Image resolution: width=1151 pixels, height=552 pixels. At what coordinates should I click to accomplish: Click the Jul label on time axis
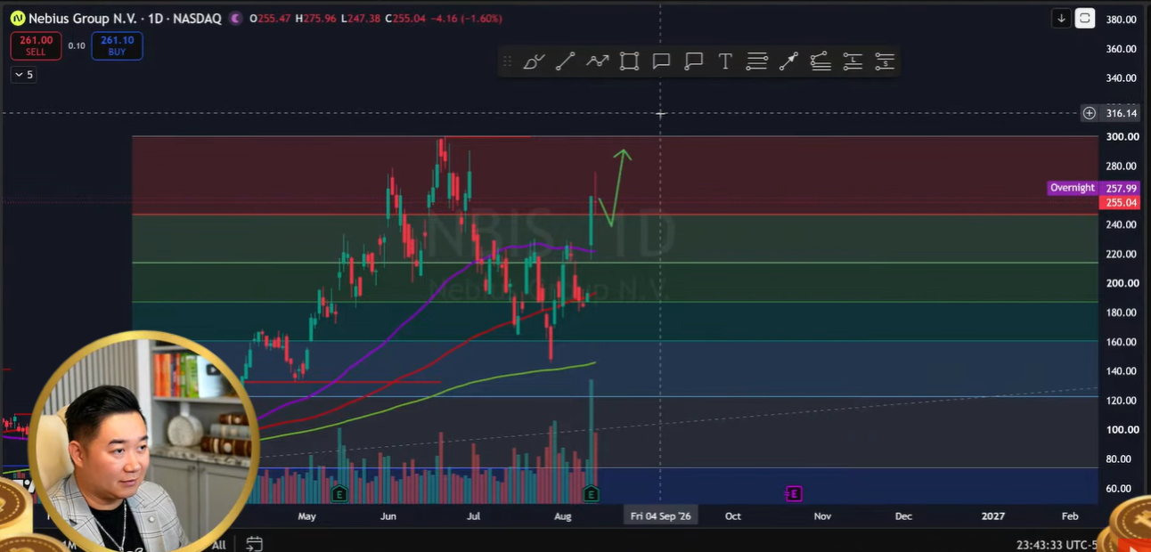(x=473, y=516)
